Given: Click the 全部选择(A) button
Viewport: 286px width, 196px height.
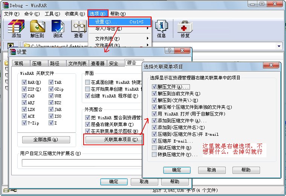Looking at the screenshot, I should [x=46, y=140].
